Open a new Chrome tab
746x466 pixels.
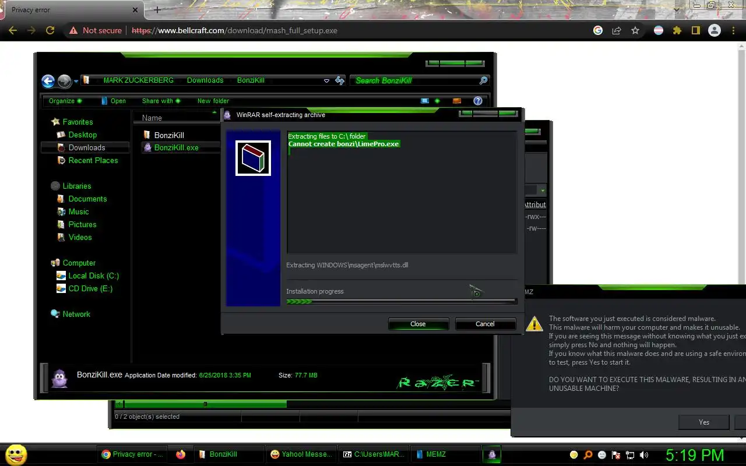coord(157,10)
